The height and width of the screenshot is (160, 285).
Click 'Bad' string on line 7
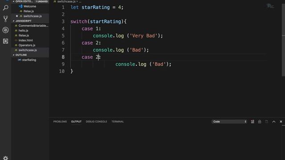pos(136,50)
